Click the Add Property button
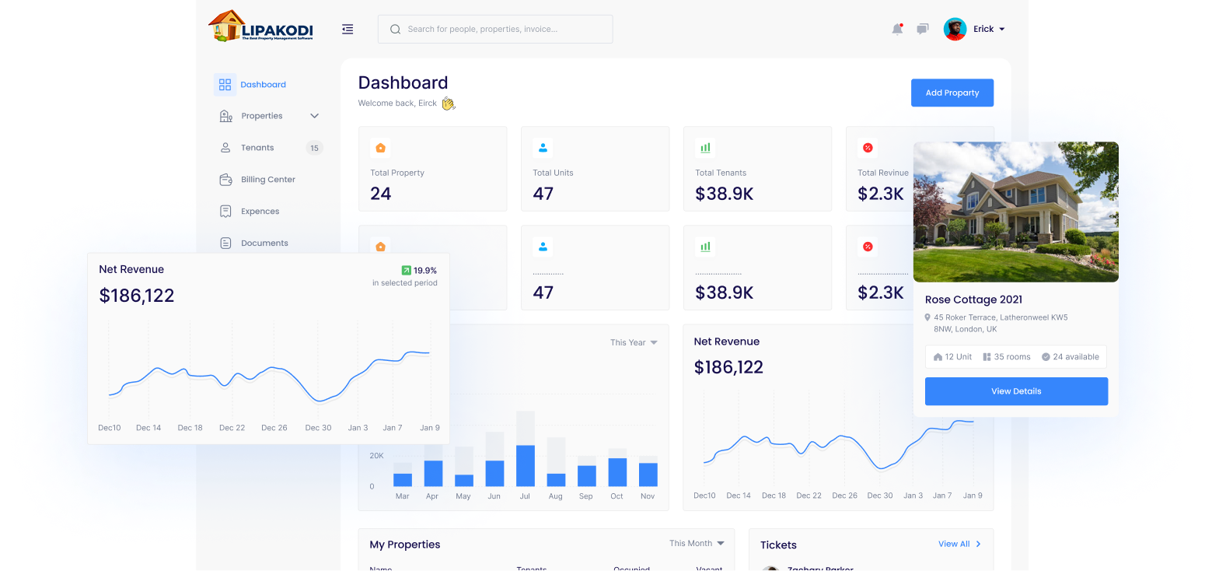Image resolution: width=1205 pixels, height=571 pixels. pyautogui.click(x=952, y=93)
